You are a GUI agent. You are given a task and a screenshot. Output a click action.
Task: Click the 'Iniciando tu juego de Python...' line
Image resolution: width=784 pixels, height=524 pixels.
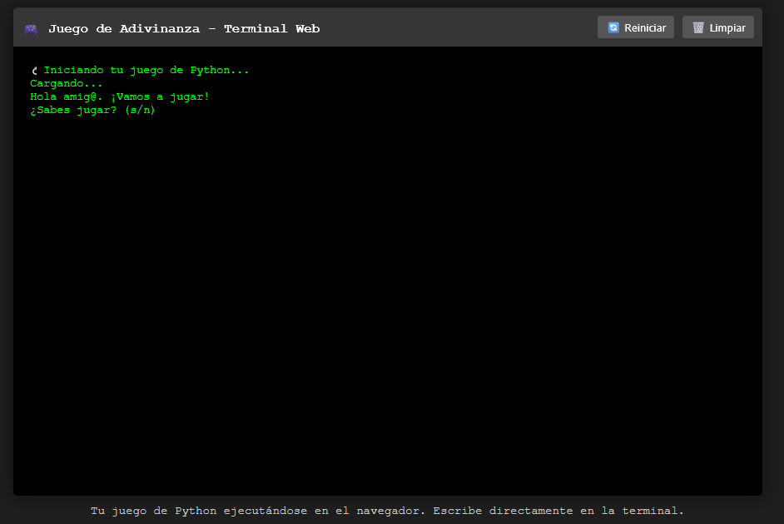click(x=146, y=70)
